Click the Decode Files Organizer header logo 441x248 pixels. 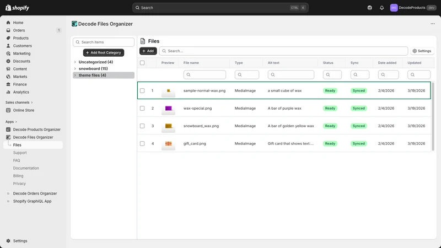74,24
